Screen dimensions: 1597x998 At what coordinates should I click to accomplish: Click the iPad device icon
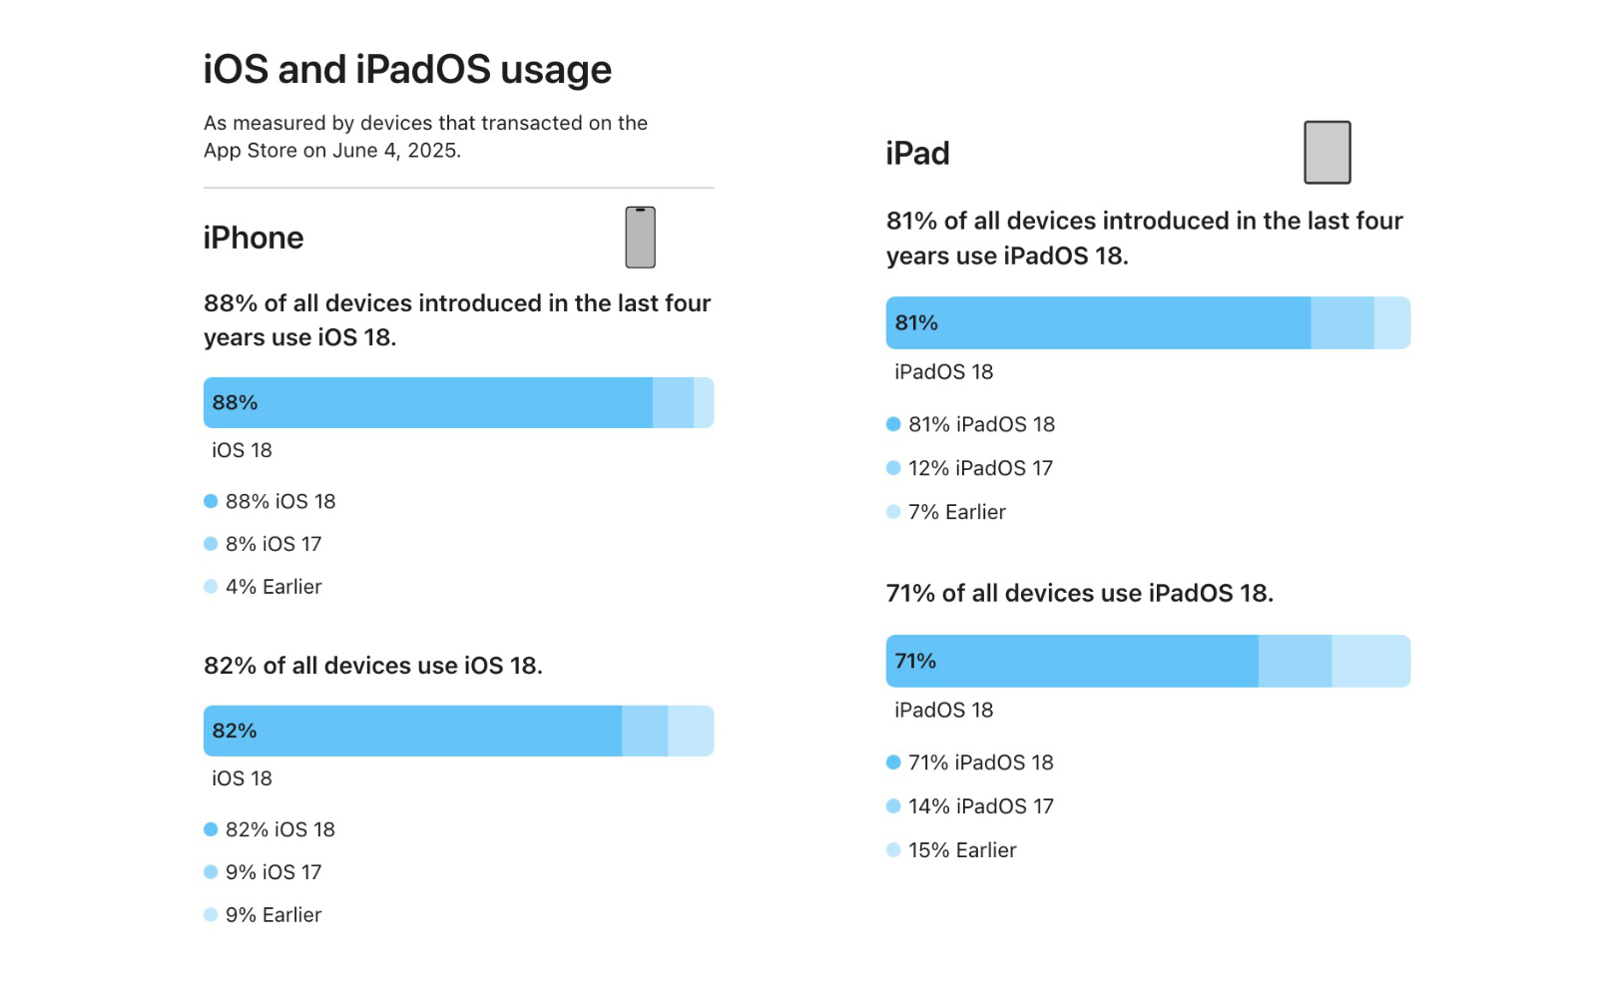(1327, 153)
